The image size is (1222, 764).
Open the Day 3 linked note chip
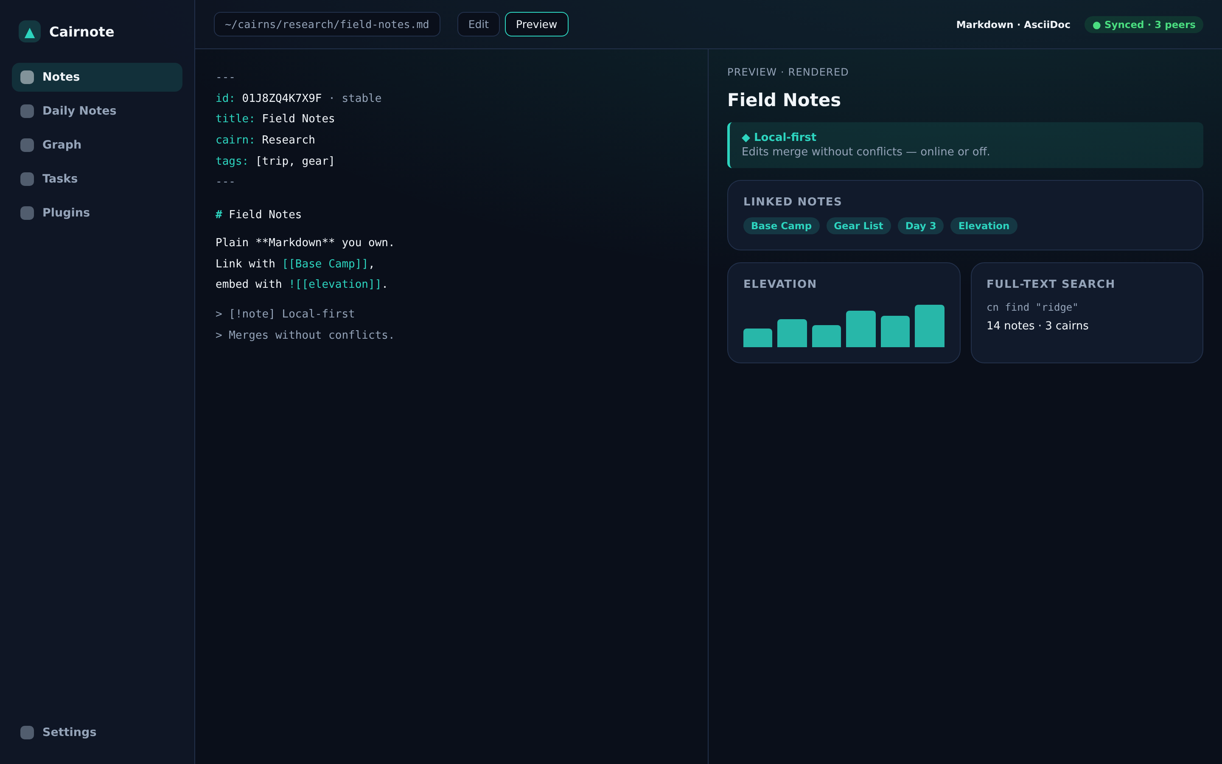coord(921,226)
